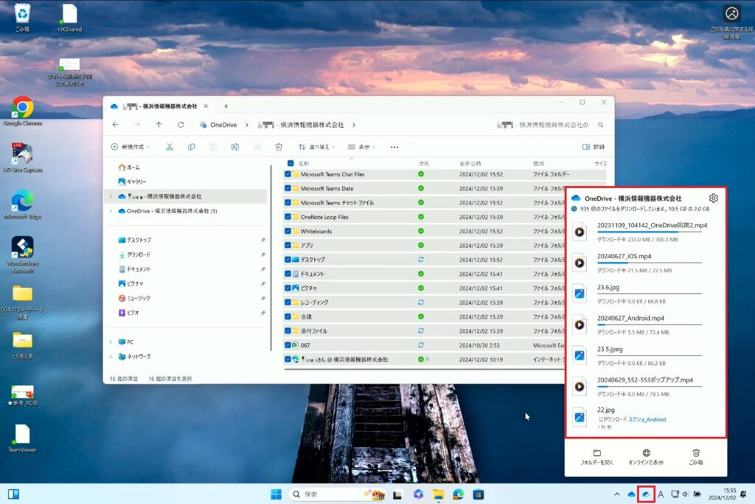Expand the OneDrive - 横浜情報機器株式会社 (1) tree node
Screen dimensions: 755x504
111,211
